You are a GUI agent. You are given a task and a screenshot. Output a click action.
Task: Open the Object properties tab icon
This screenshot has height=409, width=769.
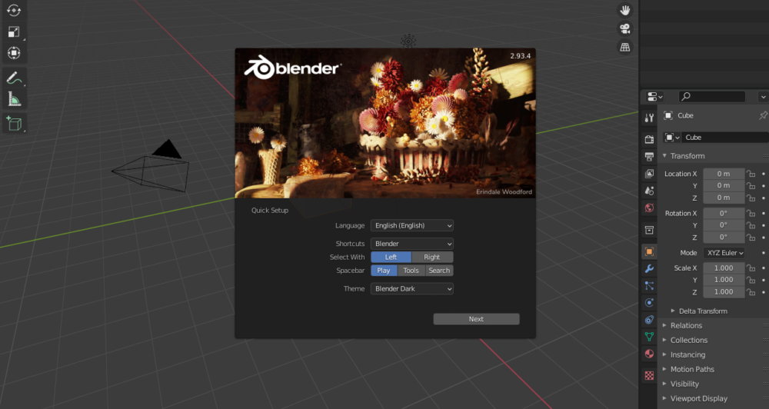click(x=649, y=252)
